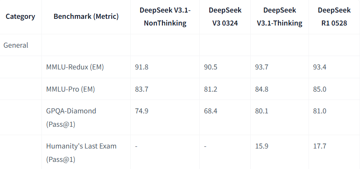Click the 17.7 score cell

coord(319,146)
